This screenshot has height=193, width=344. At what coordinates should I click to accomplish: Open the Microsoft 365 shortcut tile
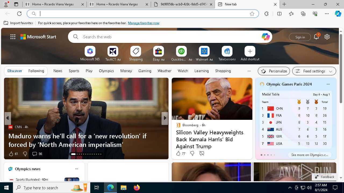tap(90, 51)
